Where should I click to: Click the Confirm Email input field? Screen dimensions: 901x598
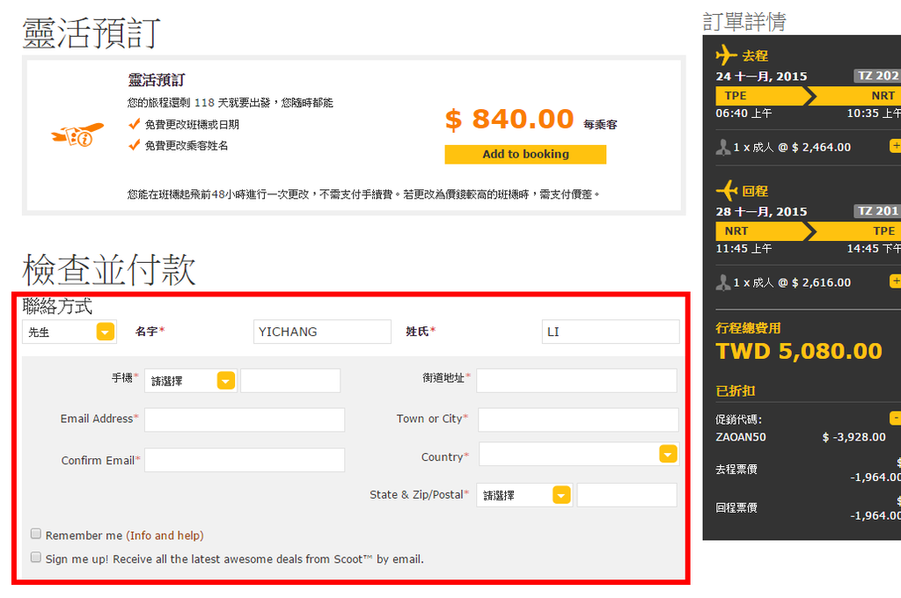[x=245, y=460]
